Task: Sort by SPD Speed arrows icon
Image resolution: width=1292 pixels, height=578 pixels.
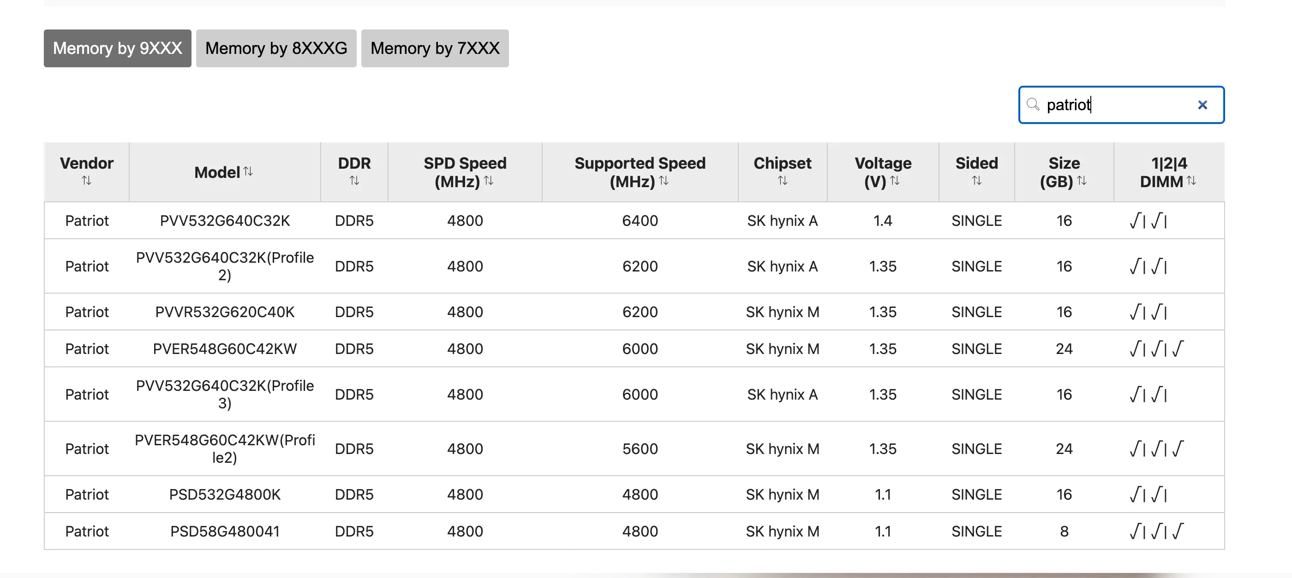Action: tap(489, 181)
